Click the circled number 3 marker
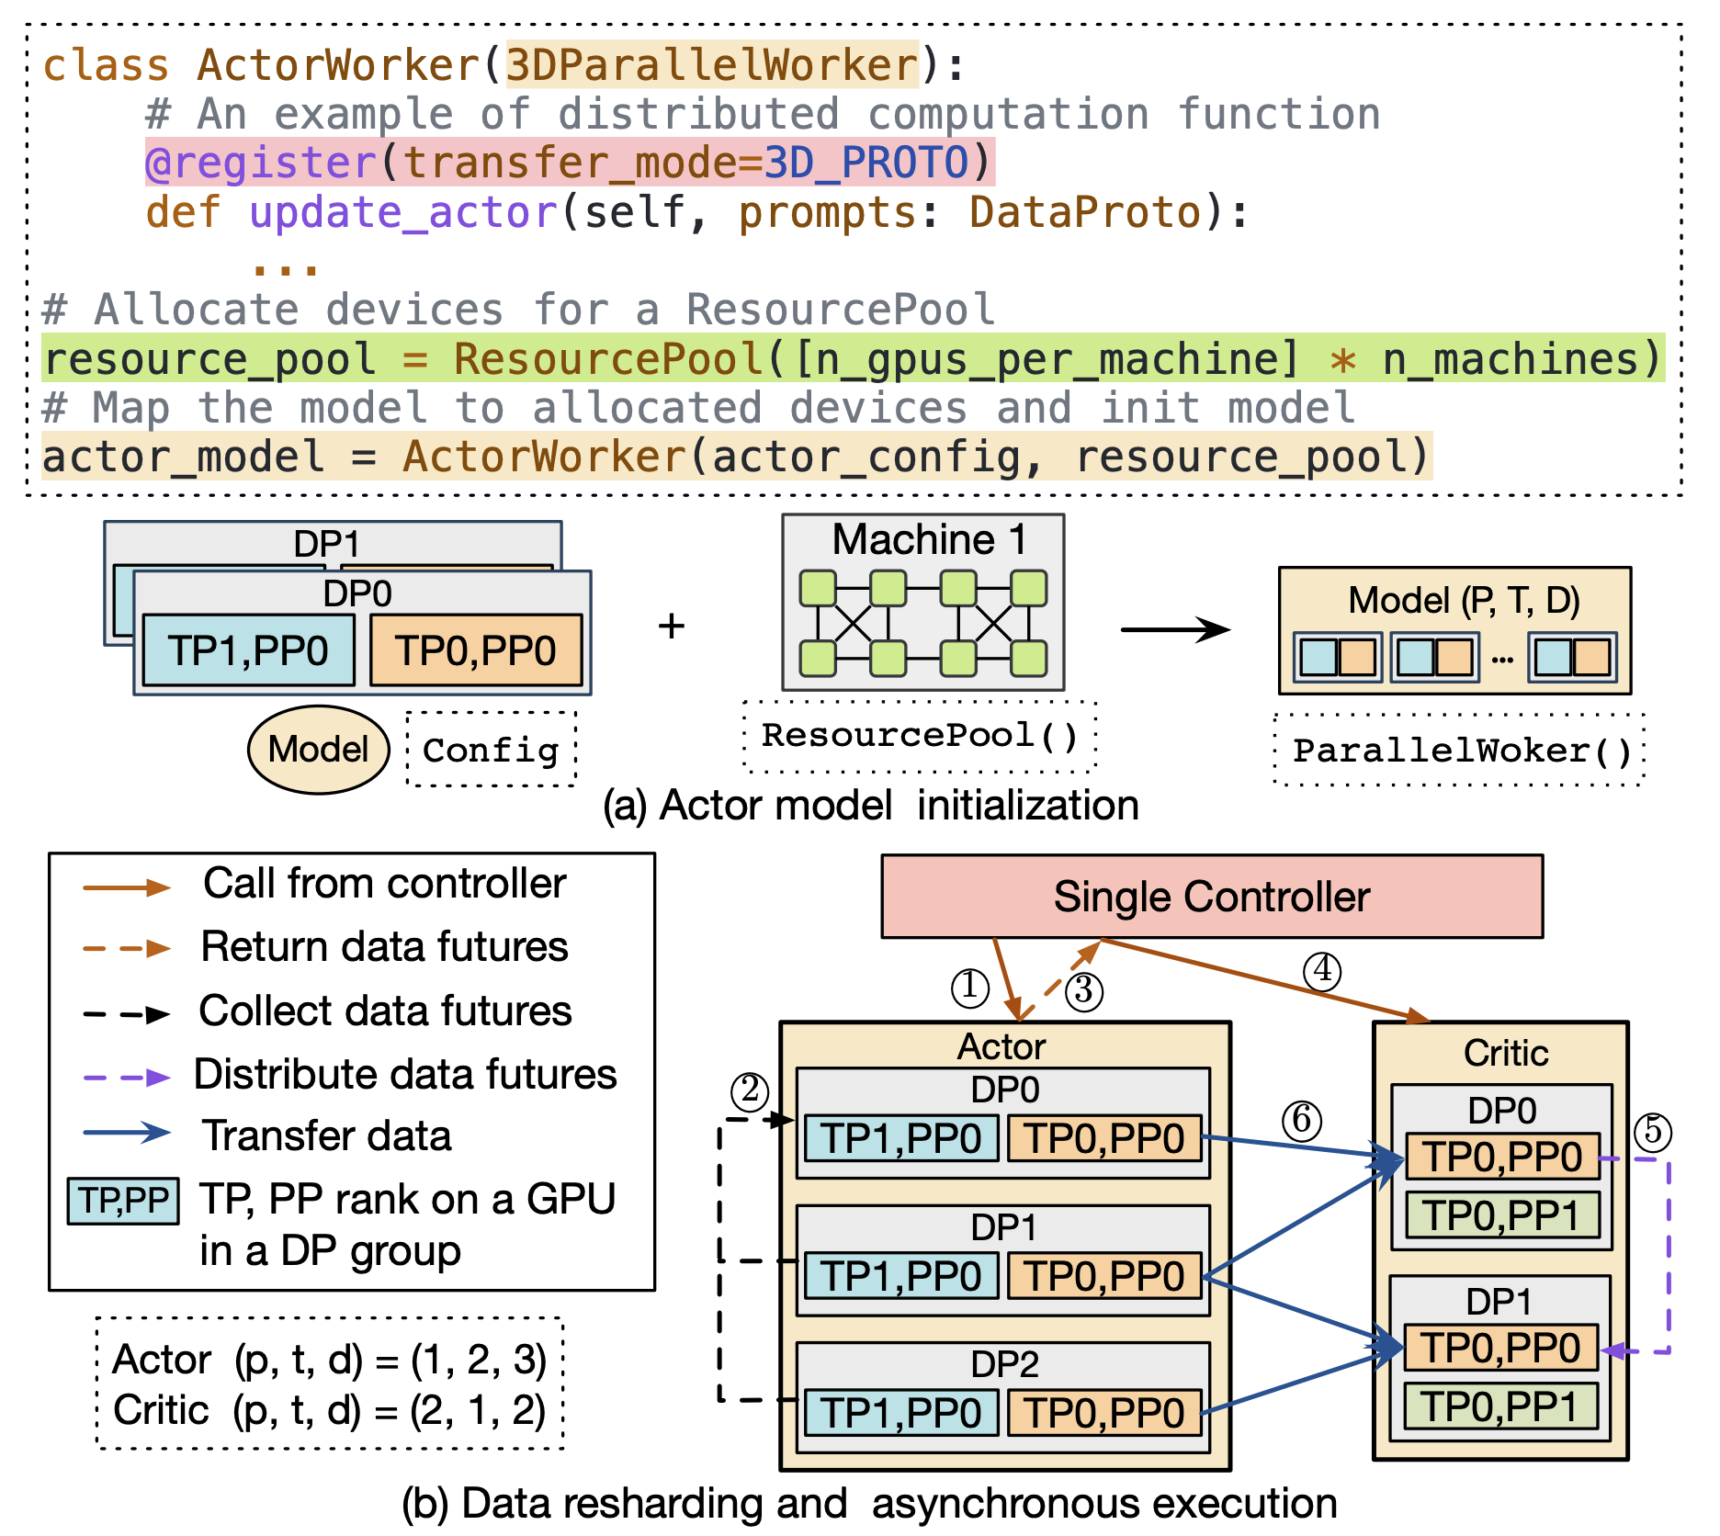1720x1536 pixels. point(1084,991)
